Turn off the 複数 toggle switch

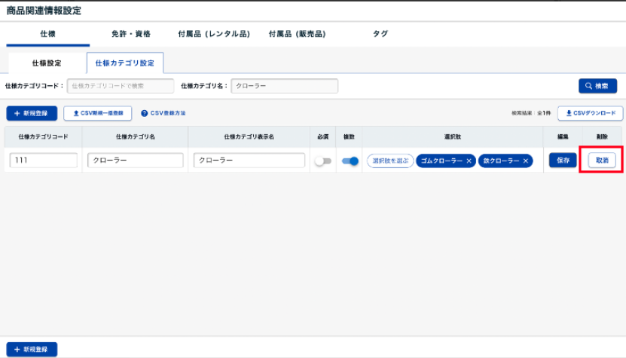pyautogui.click(x=350, y=161)
